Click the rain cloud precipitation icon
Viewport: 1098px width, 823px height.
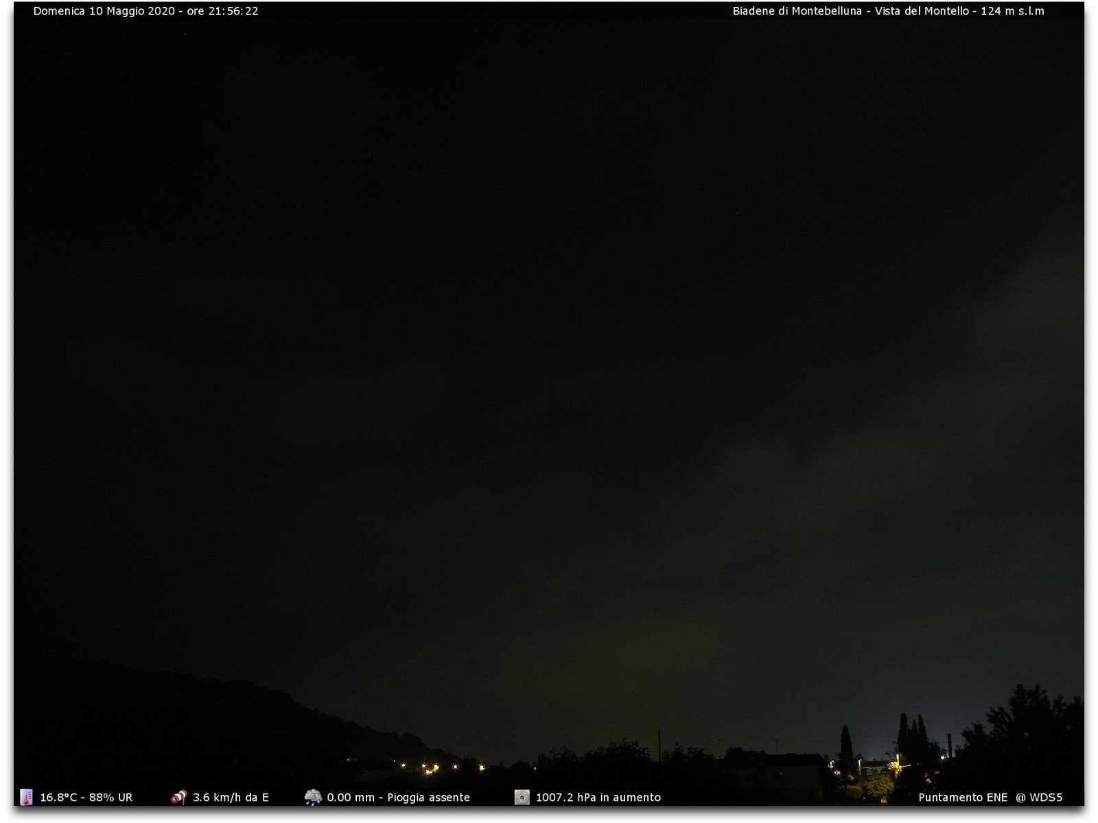click(313, 797)
